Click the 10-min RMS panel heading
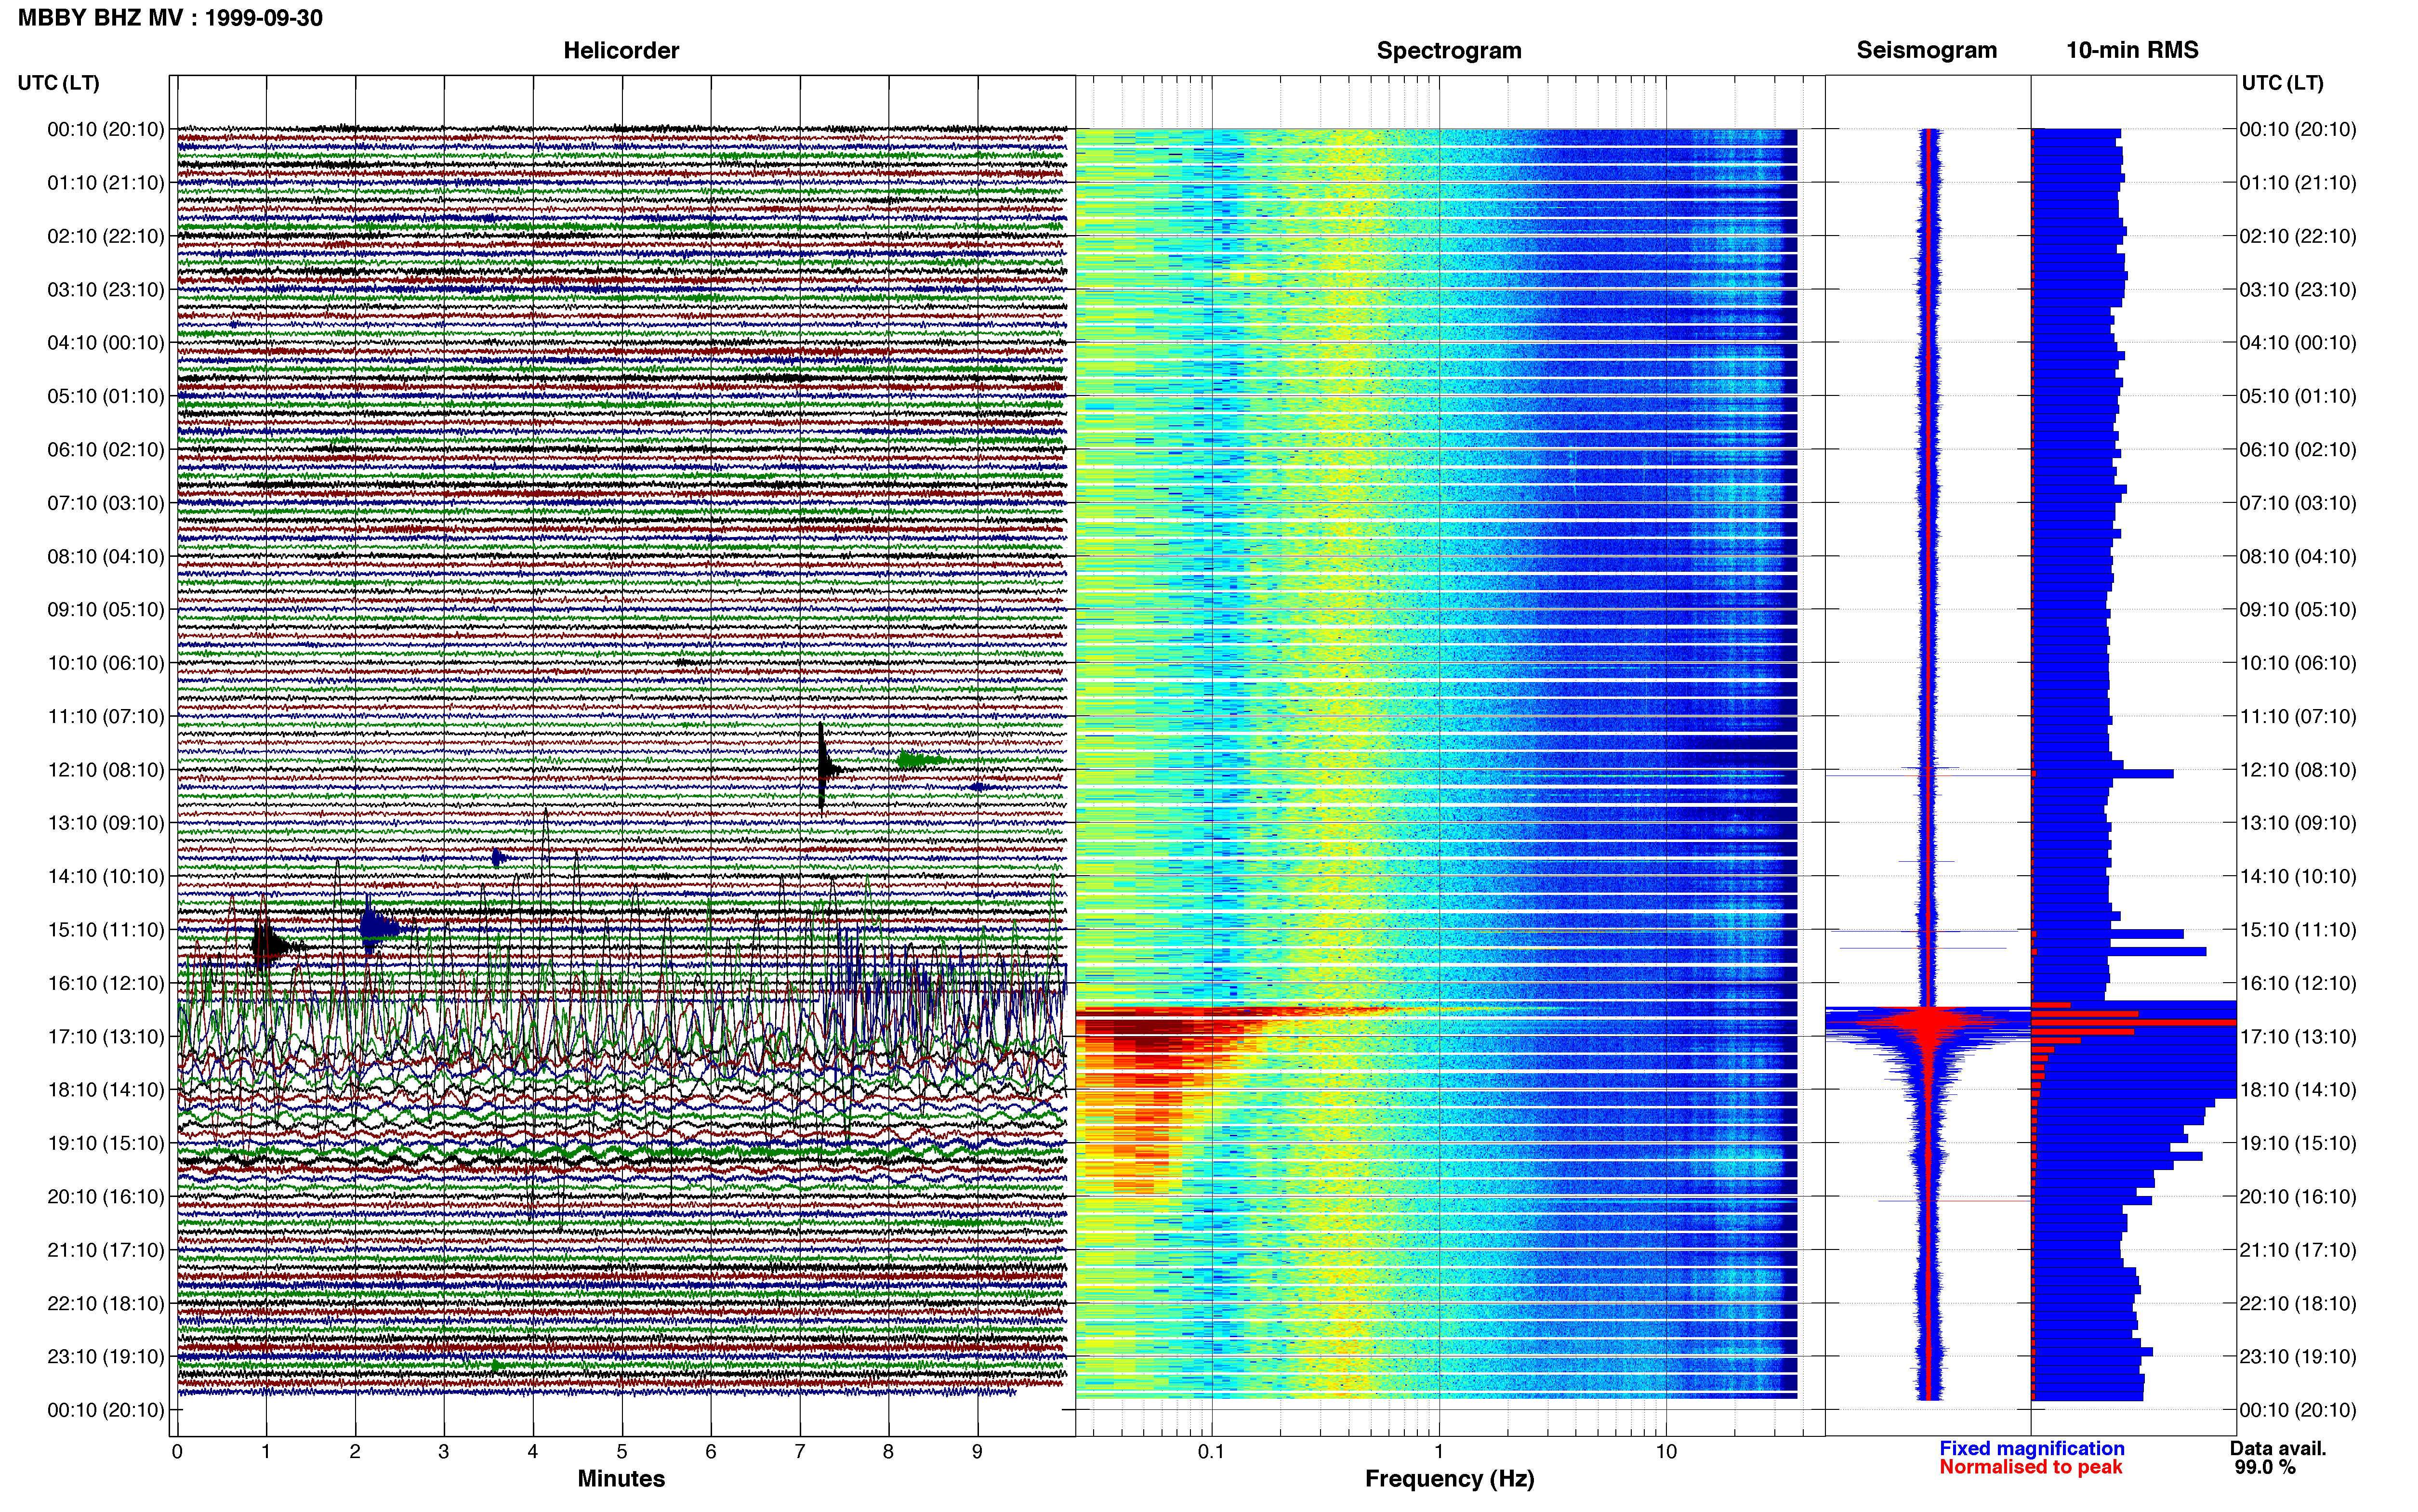 point(2132,50)
